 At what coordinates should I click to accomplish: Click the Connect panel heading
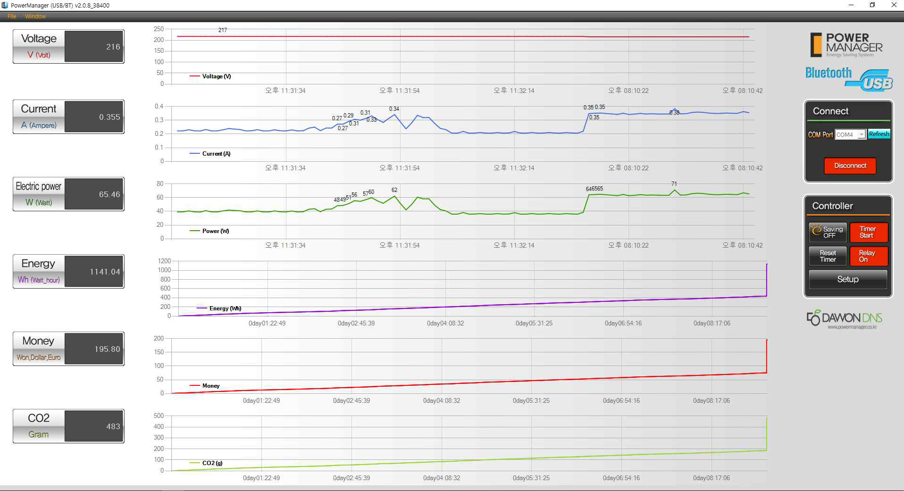(830, 111)
